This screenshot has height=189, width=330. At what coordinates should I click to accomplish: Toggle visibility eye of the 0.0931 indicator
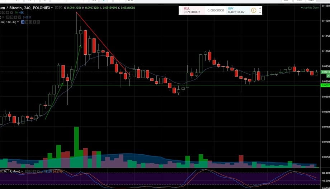coord(8,17)
